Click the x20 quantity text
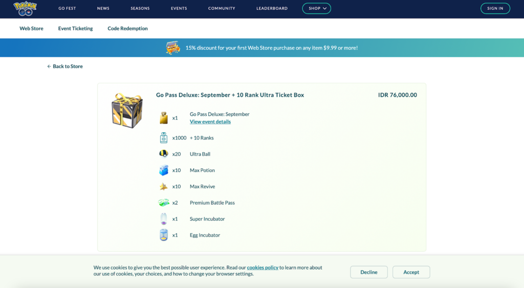 coord(177,154)
